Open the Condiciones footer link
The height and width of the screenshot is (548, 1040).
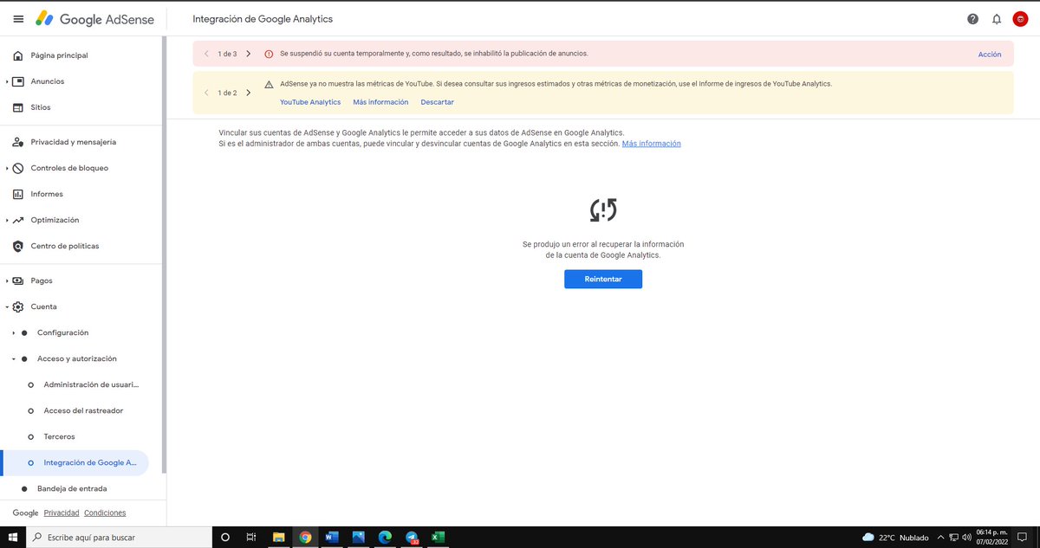(105, 513)
